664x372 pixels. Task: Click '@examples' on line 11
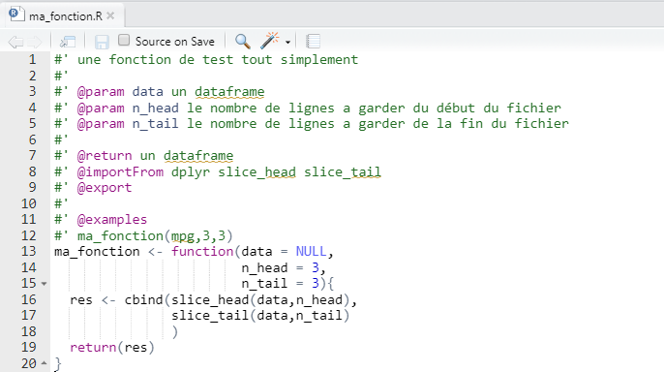tap(112, 220)
